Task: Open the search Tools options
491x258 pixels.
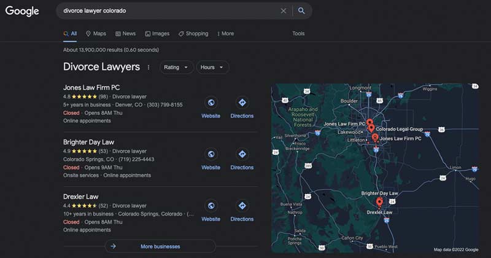Action: coord(298,34)
